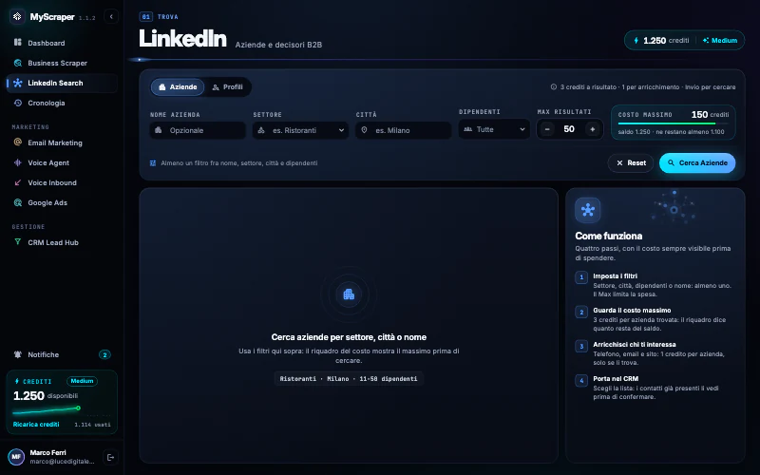Click the Reset button

click(631, 162)
